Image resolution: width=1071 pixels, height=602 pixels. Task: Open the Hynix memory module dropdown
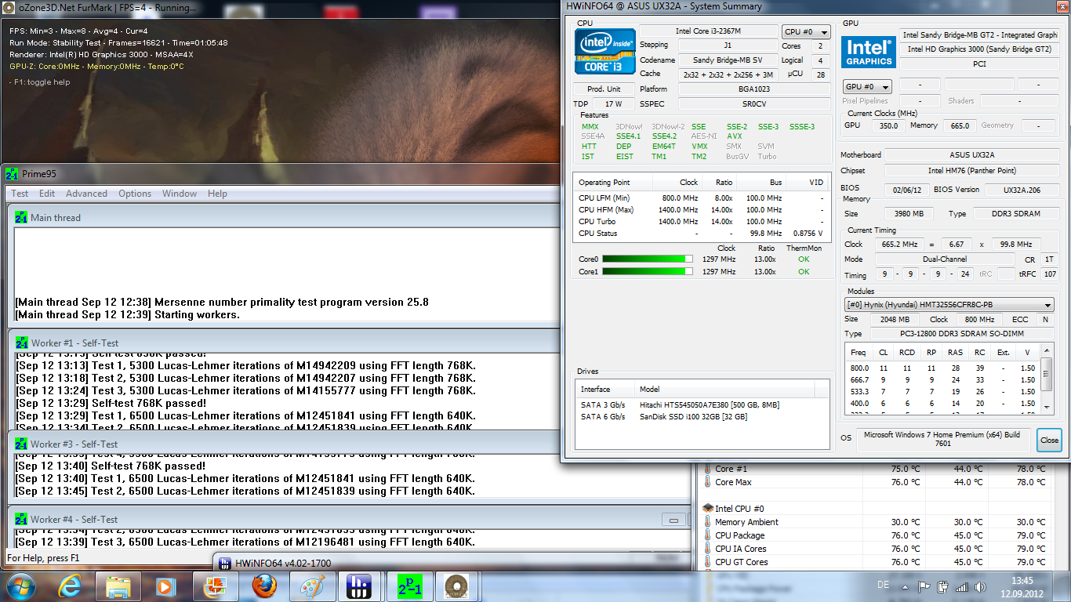tap(948, 305)
